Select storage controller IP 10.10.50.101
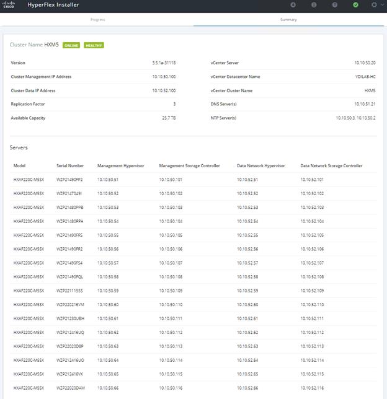Image resolution: width=387 pixels, height=399 pixels. 171,180
